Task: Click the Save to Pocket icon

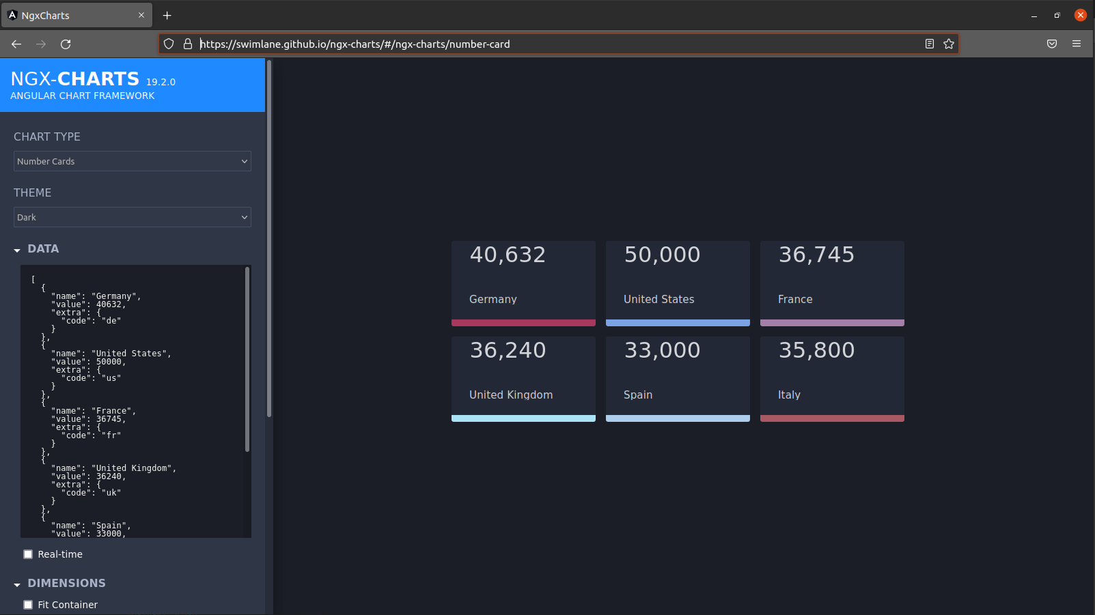Action: click(x=1051, y=44)
